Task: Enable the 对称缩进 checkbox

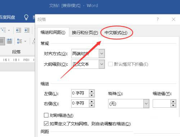Action: tap(46, 115)
